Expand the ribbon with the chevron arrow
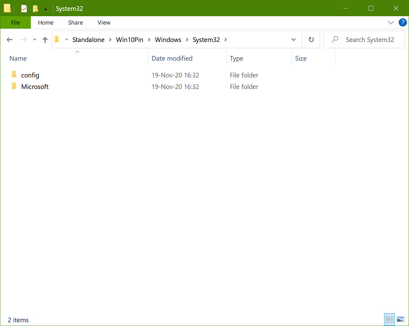 pyautogui.click(x=391, y=22)
